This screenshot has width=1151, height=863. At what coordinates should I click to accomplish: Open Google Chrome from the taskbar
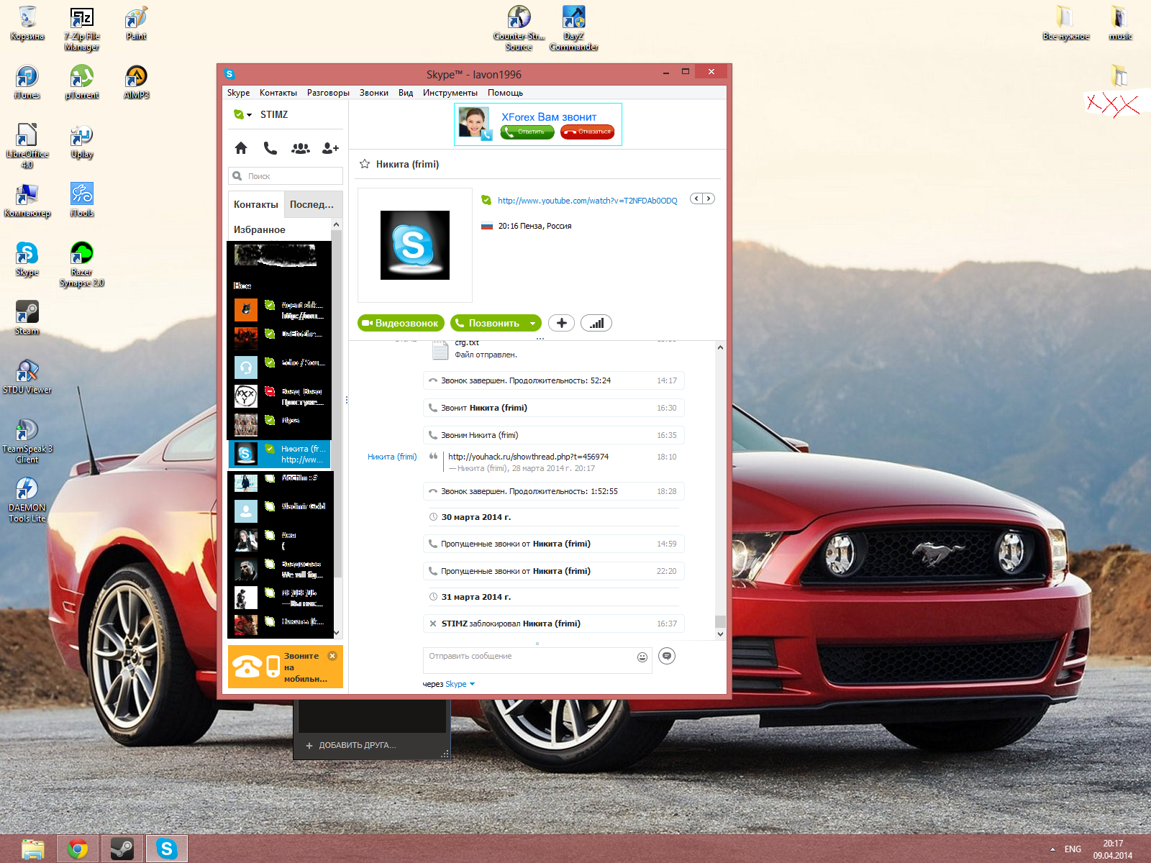click(78, 849)
